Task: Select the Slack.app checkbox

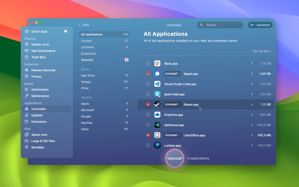Action: [x=148, y=63]
